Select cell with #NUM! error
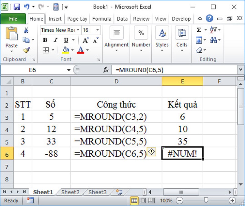 [182, 153]
